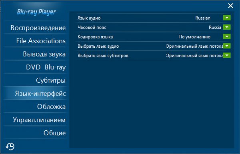The image size is (240, 154).
Task: Click the Russian audio language value
Action: click(203, 18)
